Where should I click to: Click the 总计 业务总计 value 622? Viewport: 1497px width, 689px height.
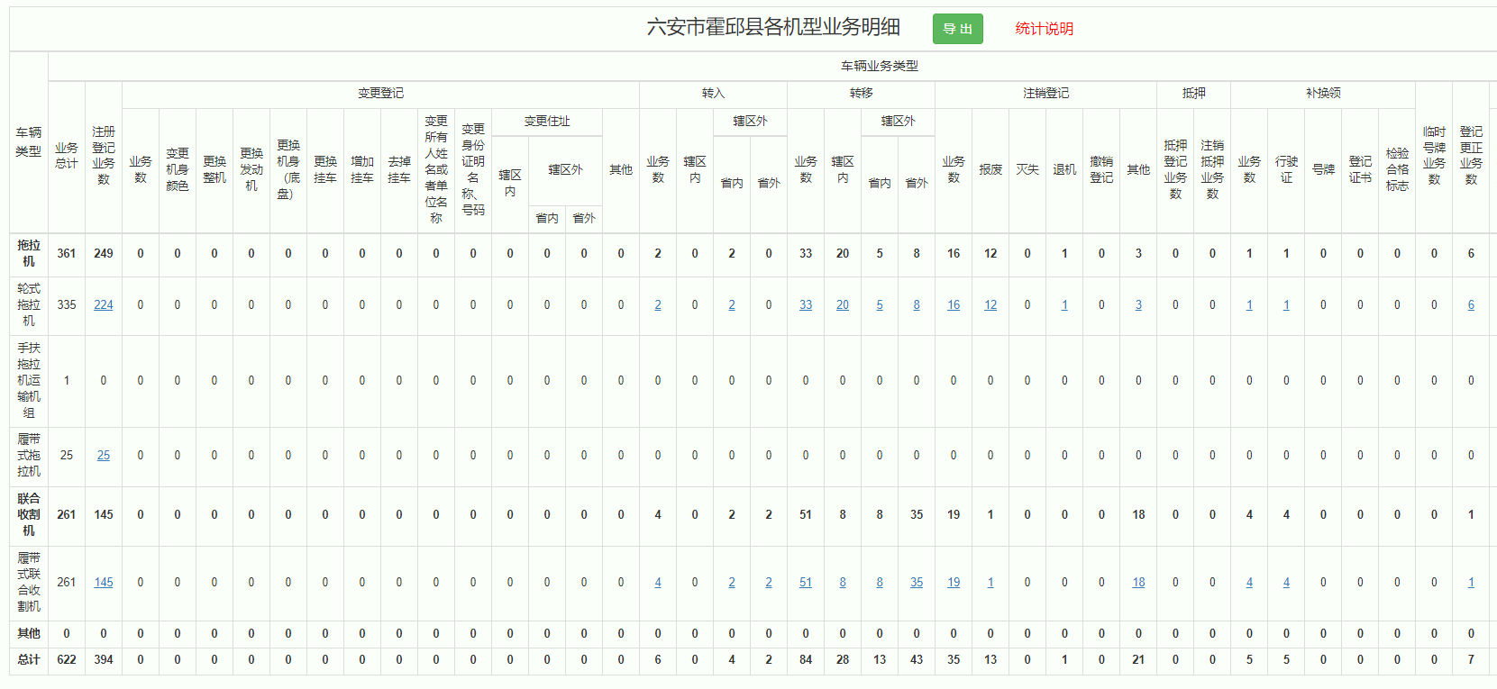(x=67, y=660)
